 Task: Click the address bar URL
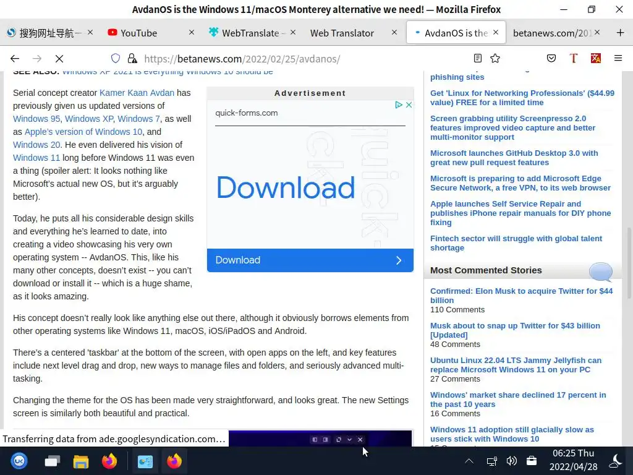coord(242,59)
